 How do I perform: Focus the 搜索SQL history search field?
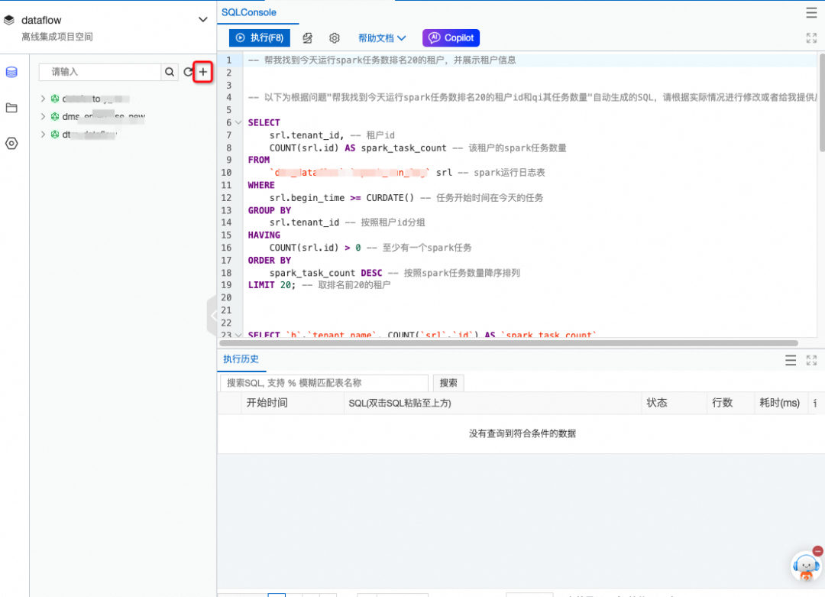click(x=324, y=383)
